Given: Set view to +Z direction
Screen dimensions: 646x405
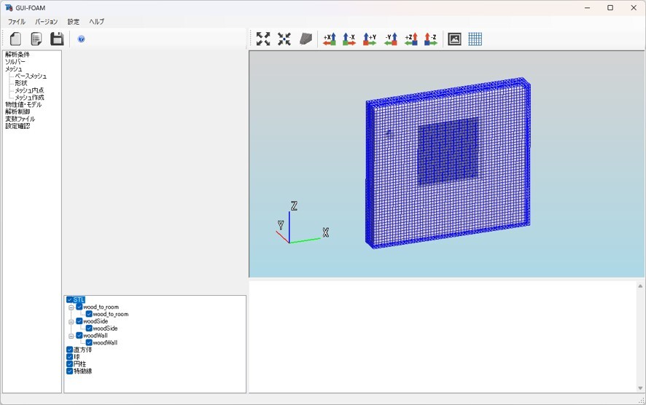Looking at the screenshot, I should coord(411,39).
